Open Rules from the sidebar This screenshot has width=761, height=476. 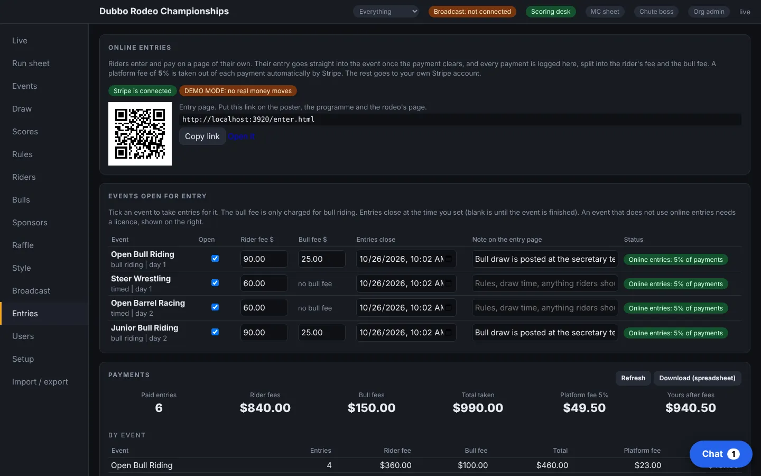(44, 154)
